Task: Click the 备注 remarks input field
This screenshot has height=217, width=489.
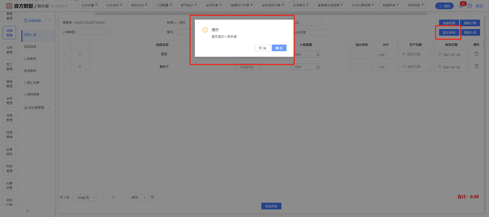Action: [x=186, y=32]
